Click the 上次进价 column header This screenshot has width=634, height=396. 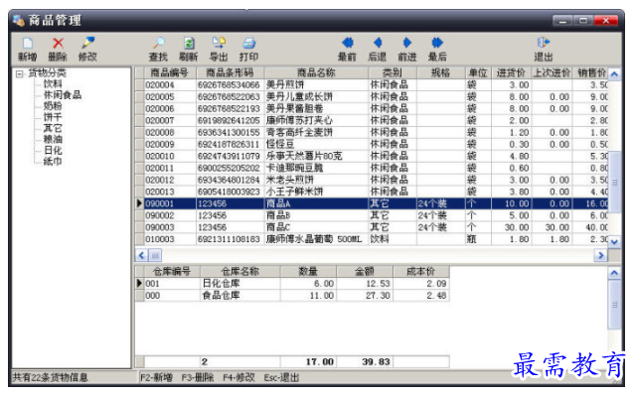[552, 73]
